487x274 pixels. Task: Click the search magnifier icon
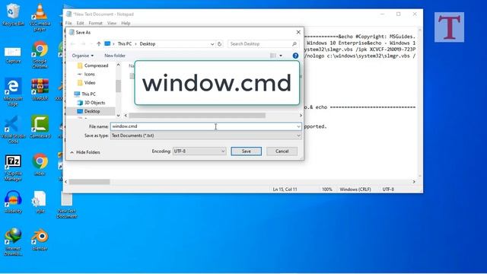294,44
